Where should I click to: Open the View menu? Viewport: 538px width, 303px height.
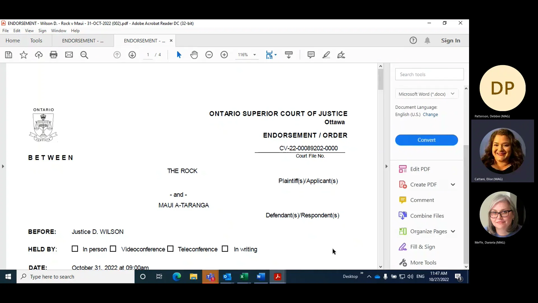coord(29,31)
